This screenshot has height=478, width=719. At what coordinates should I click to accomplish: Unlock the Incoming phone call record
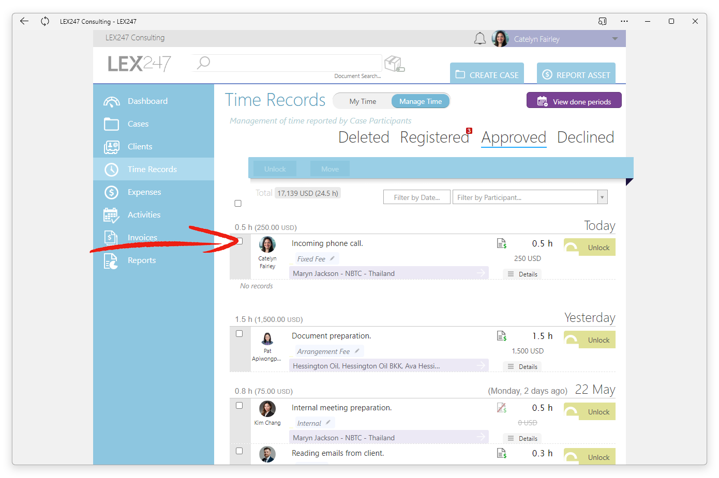(x=590, y=247)
